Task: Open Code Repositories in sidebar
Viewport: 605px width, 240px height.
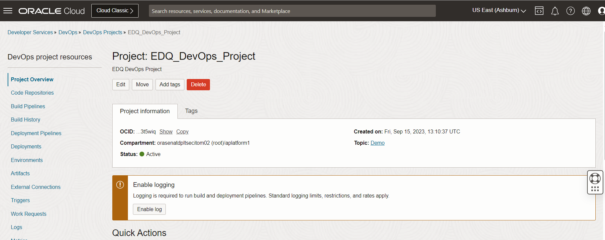Action: pos(32,93)
